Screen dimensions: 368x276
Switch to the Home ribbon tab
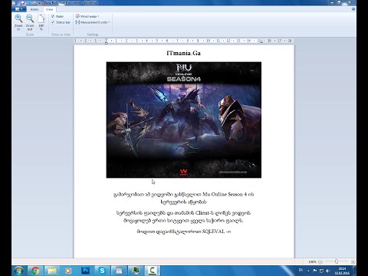pyautogui.click(x=34, y=9)
